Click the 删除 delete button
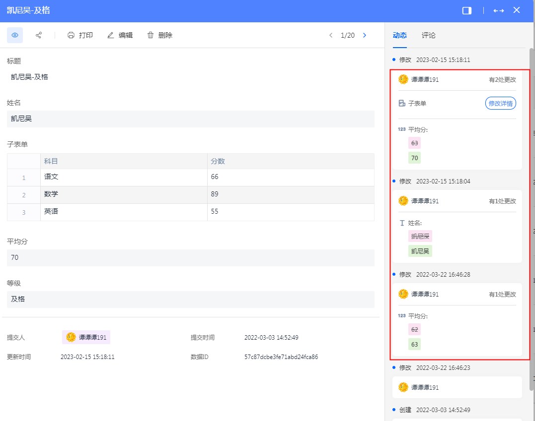 159,35
